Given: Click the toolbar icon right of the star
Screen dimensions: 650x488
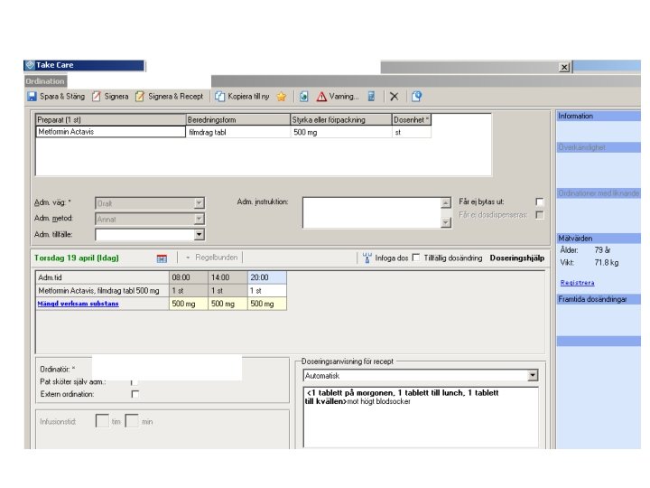Looking at the screenshot, I should (304, 97).
